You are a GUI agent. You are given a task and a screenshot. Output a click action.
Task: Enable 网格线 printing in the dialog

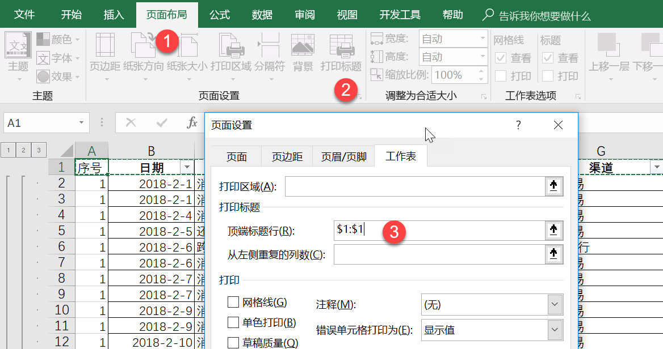click(233, 302)
